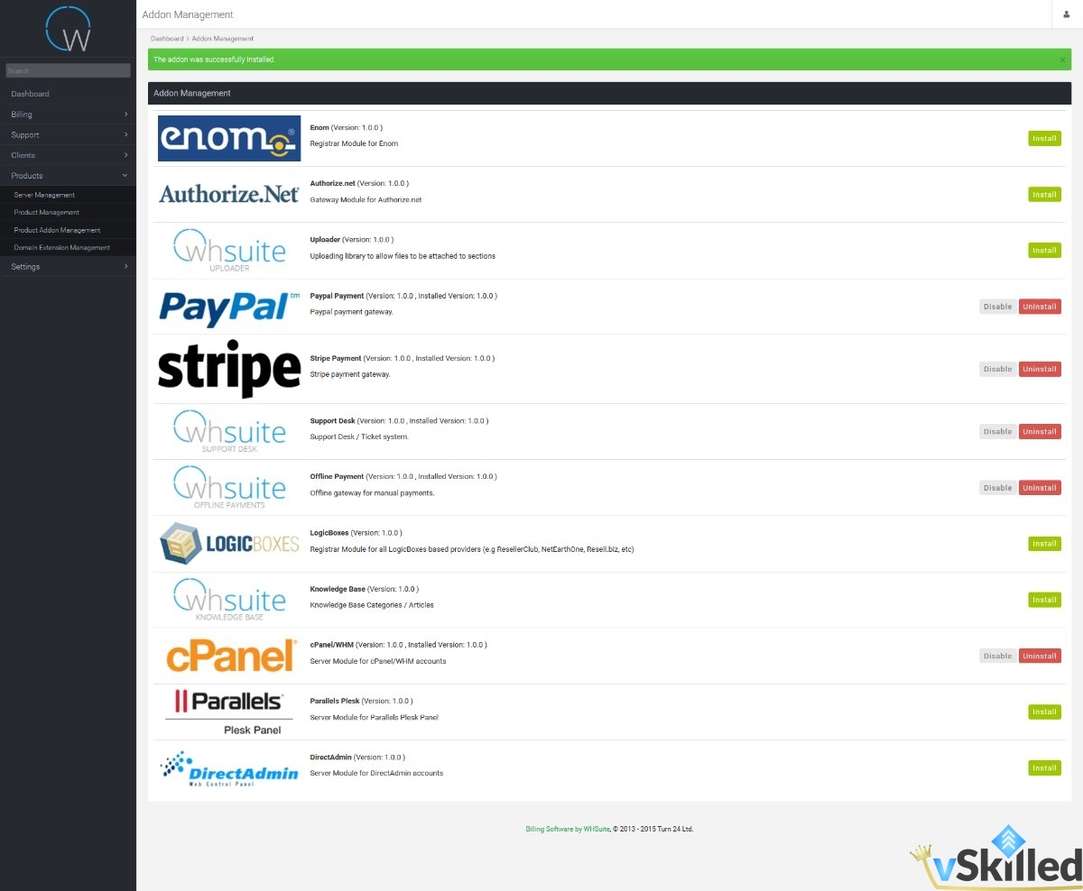The width and height of the screenshot is (1083, 891).
Task: Click the WHSuite Support Desk logo
Action: pyautogui.click(x=229, y=431)
